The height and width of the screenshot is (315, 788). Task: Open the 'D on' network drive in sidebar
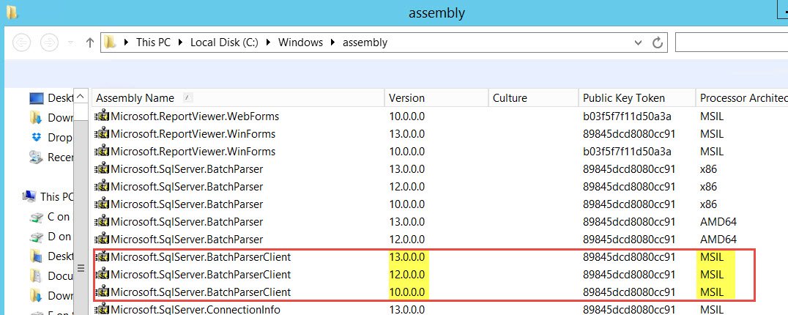52,237
